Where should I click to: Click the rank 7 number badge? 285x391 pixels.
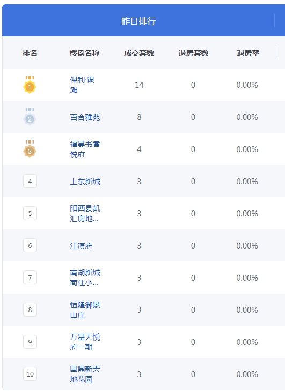[x=30, y=277]
